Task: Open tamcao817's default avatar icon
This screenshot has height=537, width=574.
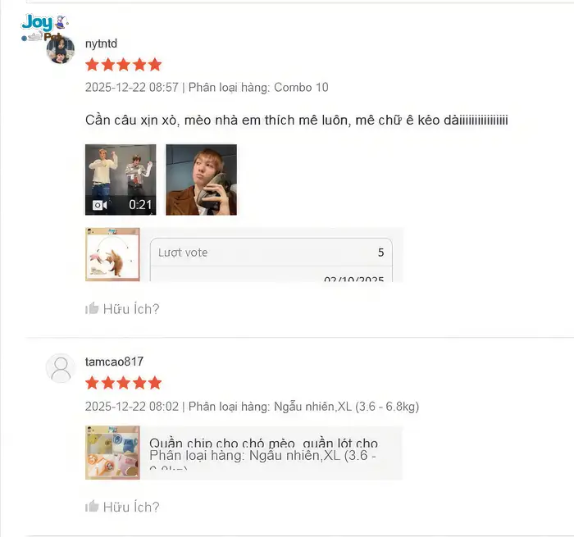Action: coord(61,368)
